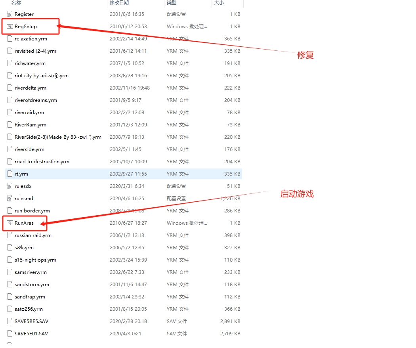
Task: Click the run border.yrm file icon
Action: [x=10, y=211]
